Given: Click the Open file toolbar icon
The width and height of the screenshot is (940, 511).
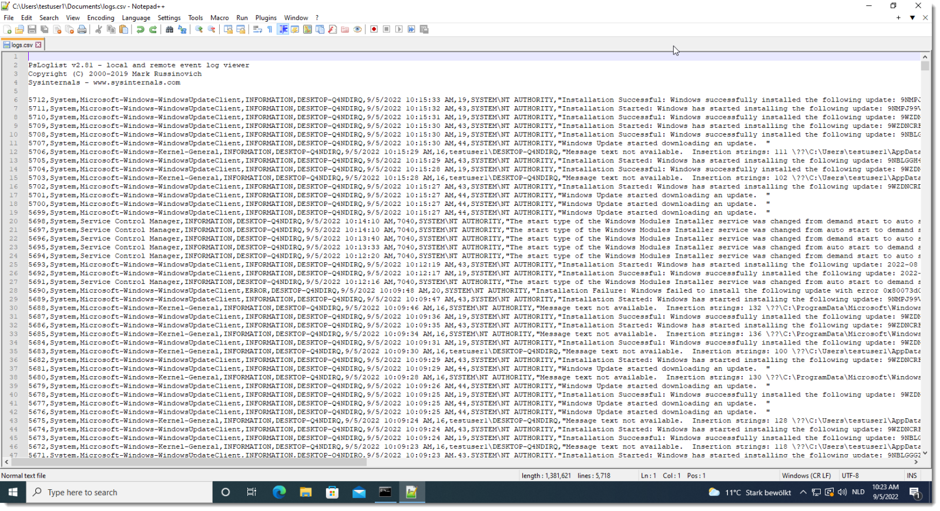Looking at the screenshot, I should tap(19, 29).
